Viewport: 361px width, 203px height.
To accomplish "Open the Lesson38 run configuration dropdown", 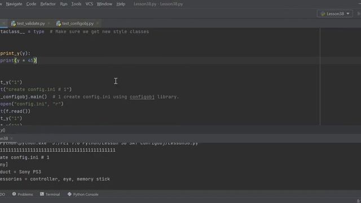I will pyautogui.click(x=334, y=14).
